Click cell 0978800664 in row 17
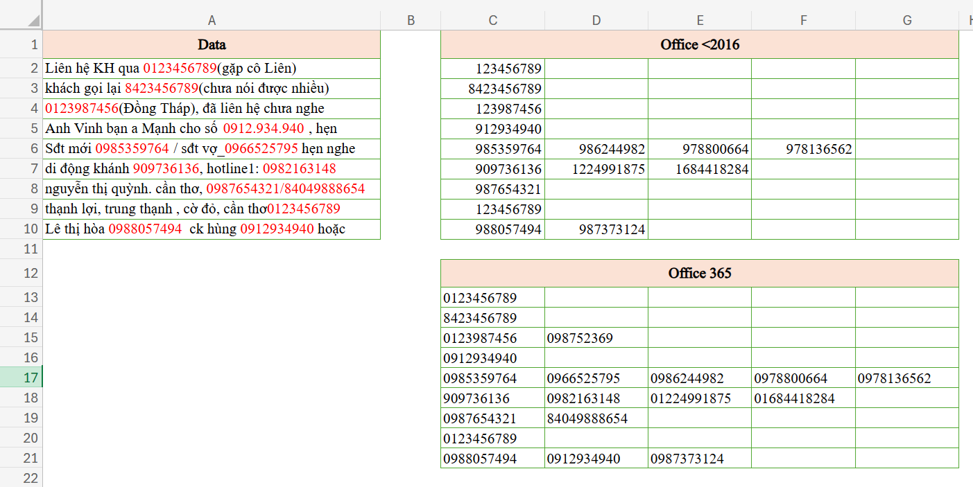Screen dimensions: 973x487 [x=803, y=378]
